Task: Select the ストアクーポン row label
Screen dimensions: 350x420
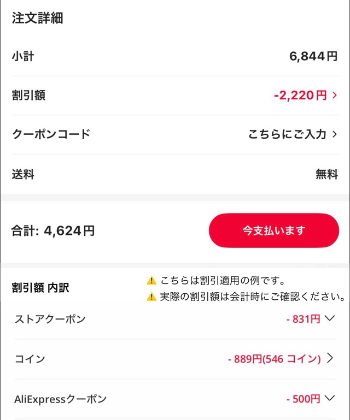Action: click(x=50, y=319)
